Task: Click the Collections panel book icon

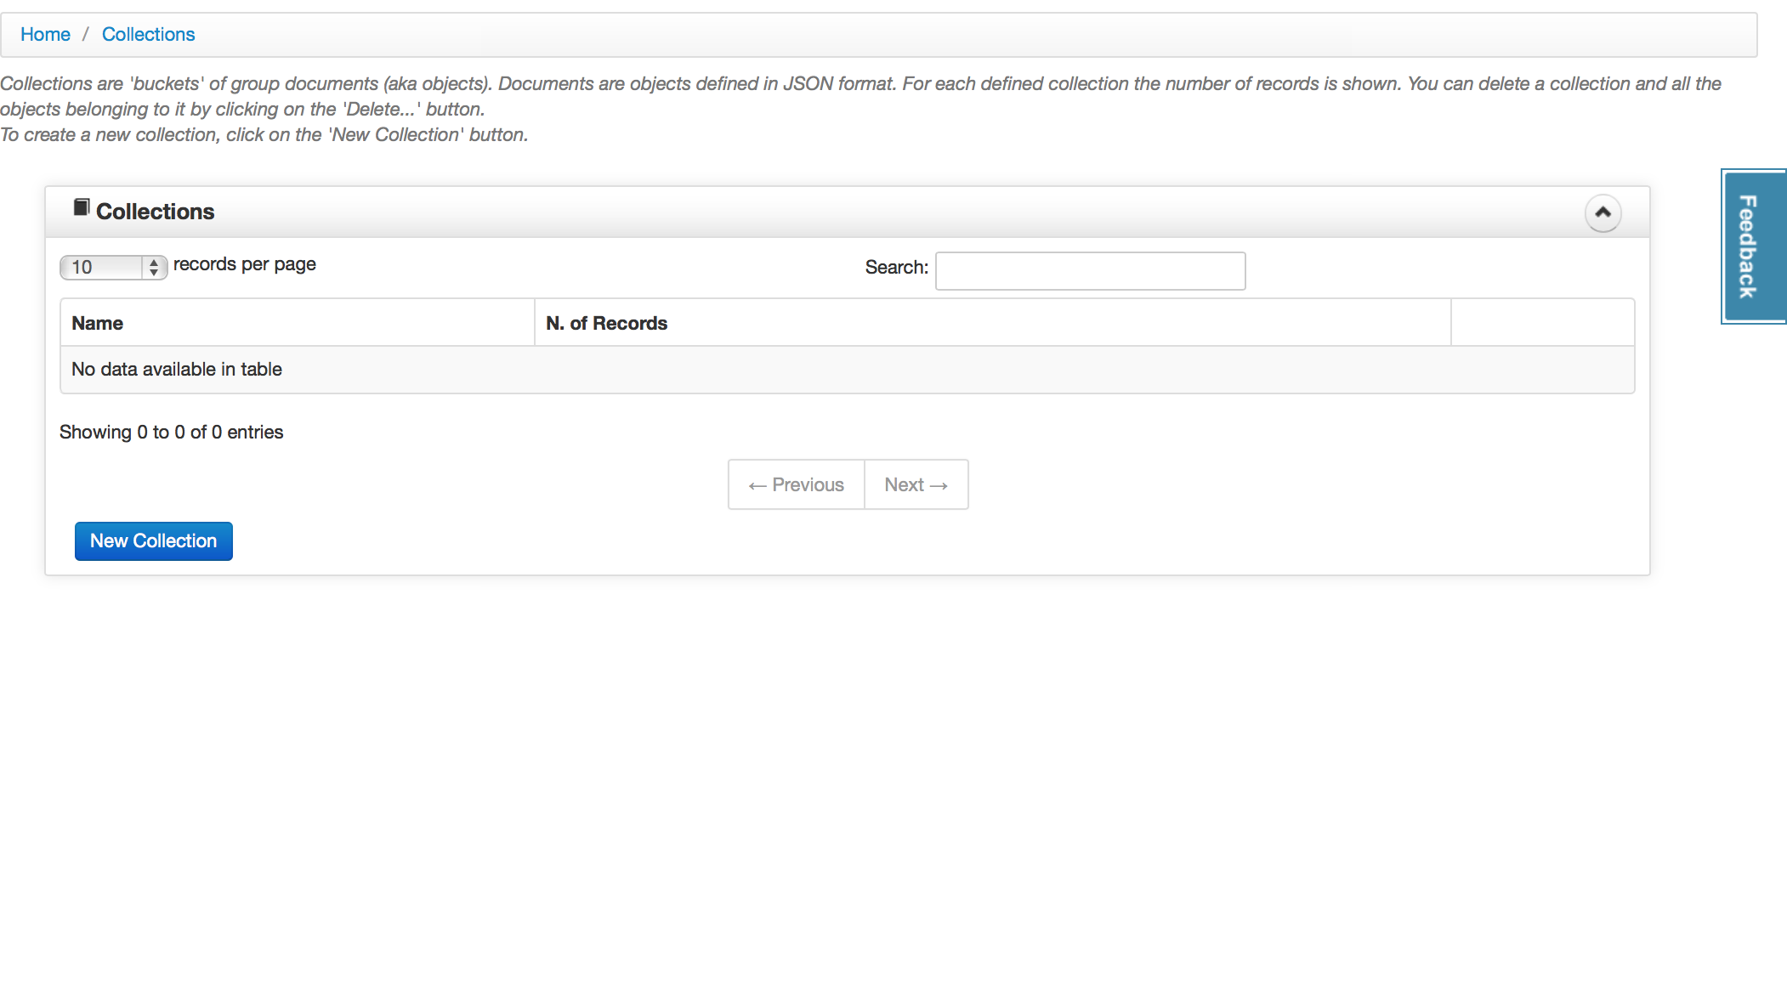Action: point(82,207)
